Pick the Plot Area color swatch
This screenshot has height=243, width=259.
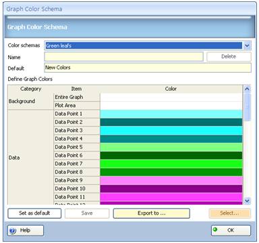coord(171,106)
